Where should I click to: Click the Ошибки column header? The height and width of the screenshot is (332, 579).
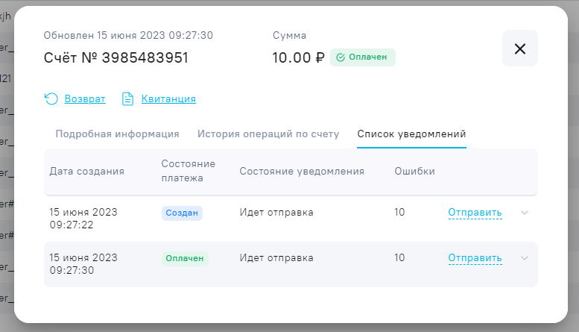414,171
